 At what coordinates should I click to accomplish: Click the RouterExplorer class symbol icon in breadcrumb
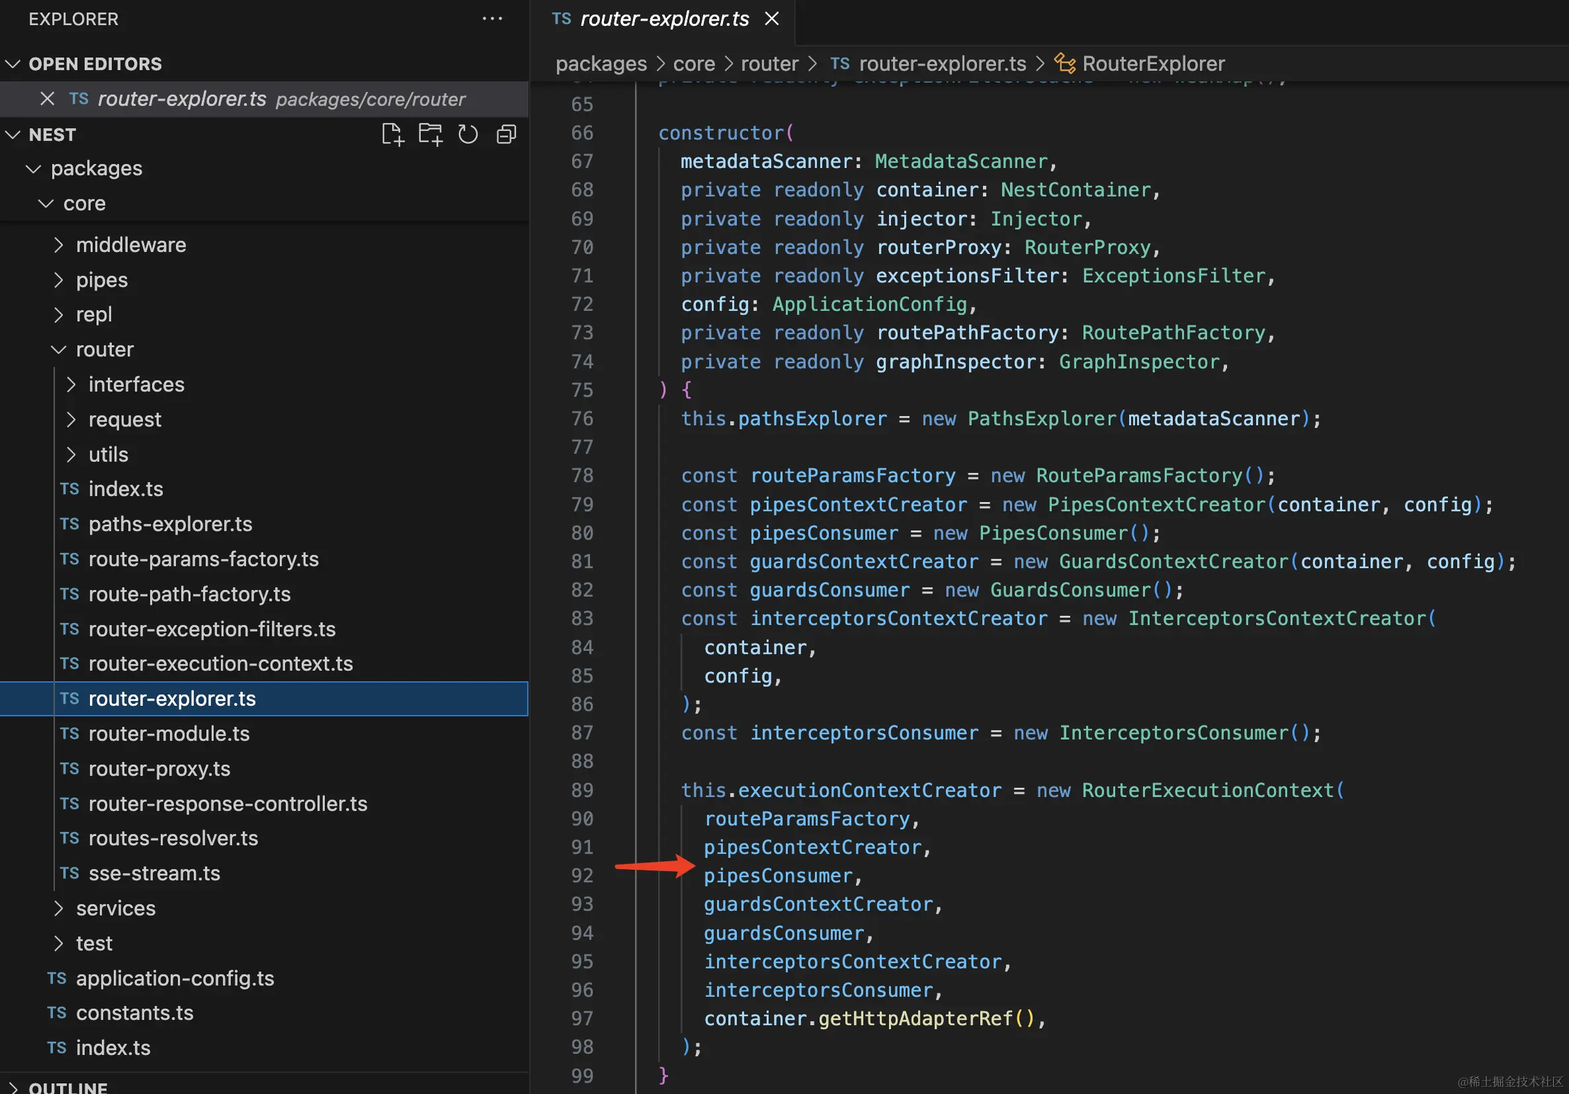coord(1065,63)
